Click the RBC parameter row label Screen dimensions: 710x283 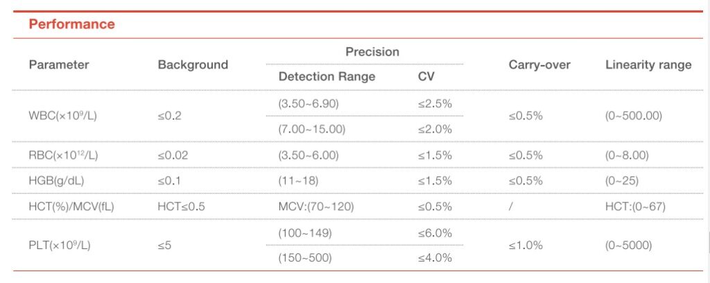coord(63,155)
